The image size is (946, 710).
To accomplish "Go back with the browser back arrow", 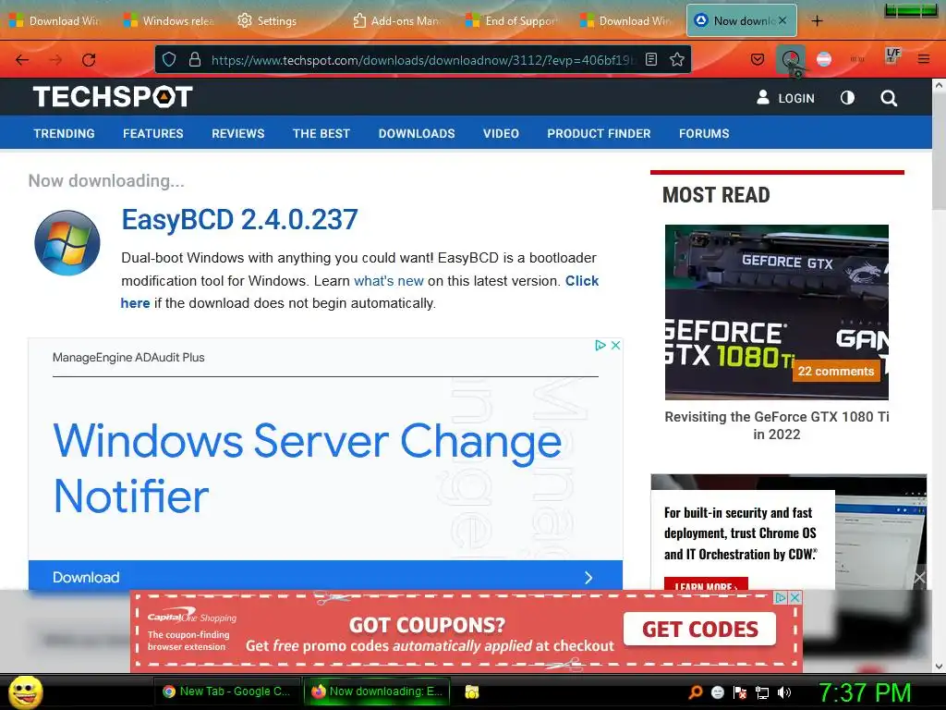I will [x=22, y=59].
